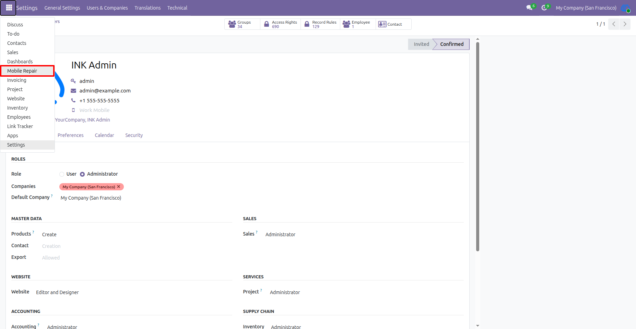The height and width of the screenshot is (329, 636).
Task: Click the phone number field
Action: click(99, 101)
